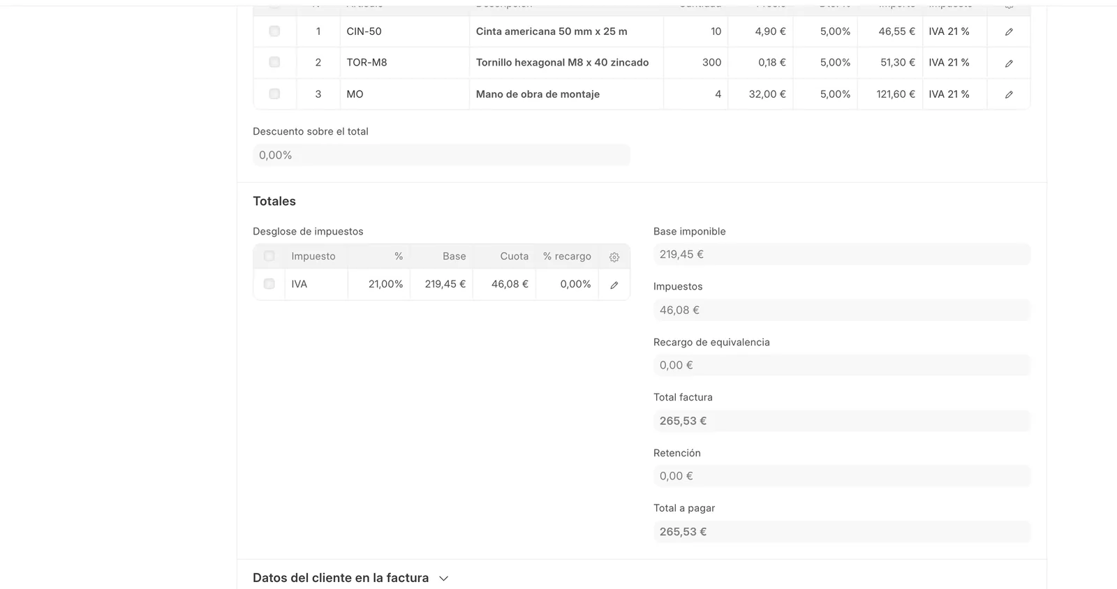The height and width of the screenshot is (589, 1117).
Task: Select all rows in tax breakdown table
Action: click(269, 256)
